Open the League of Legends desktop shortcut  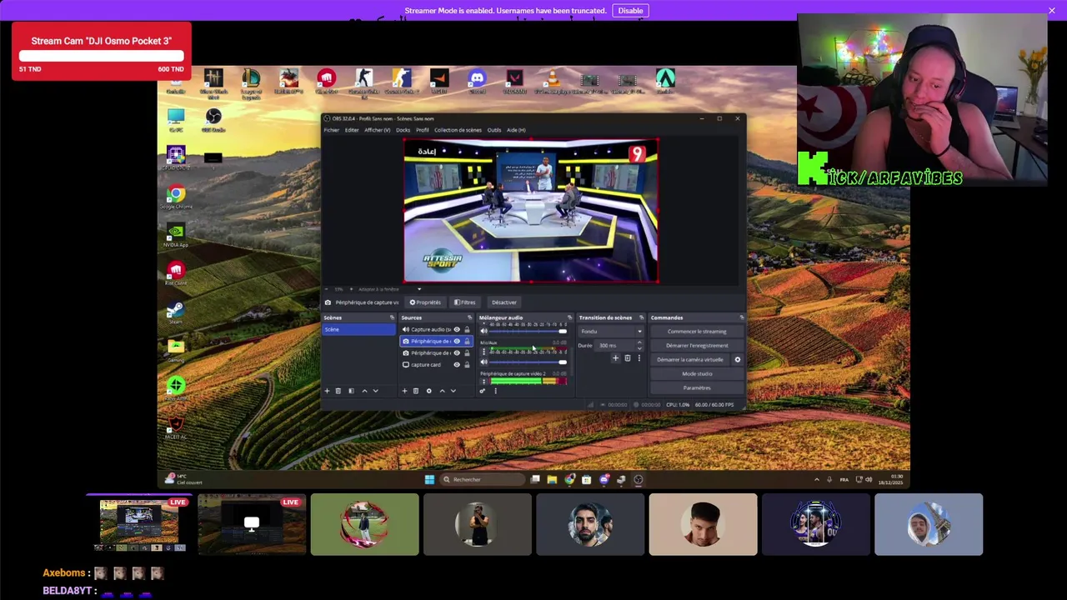click(251, 83)
